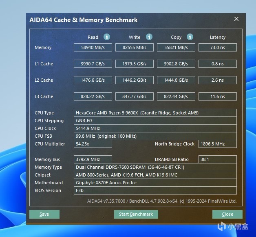Click the Memory row label
The width and height of the screenshot is (256, 237).
pos(43,48)
